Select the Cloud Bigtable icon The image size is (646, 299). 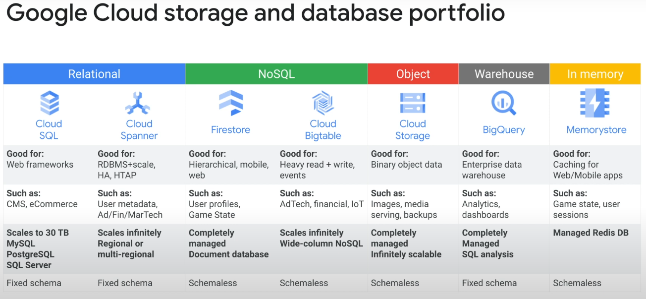[x=323, y=103]
